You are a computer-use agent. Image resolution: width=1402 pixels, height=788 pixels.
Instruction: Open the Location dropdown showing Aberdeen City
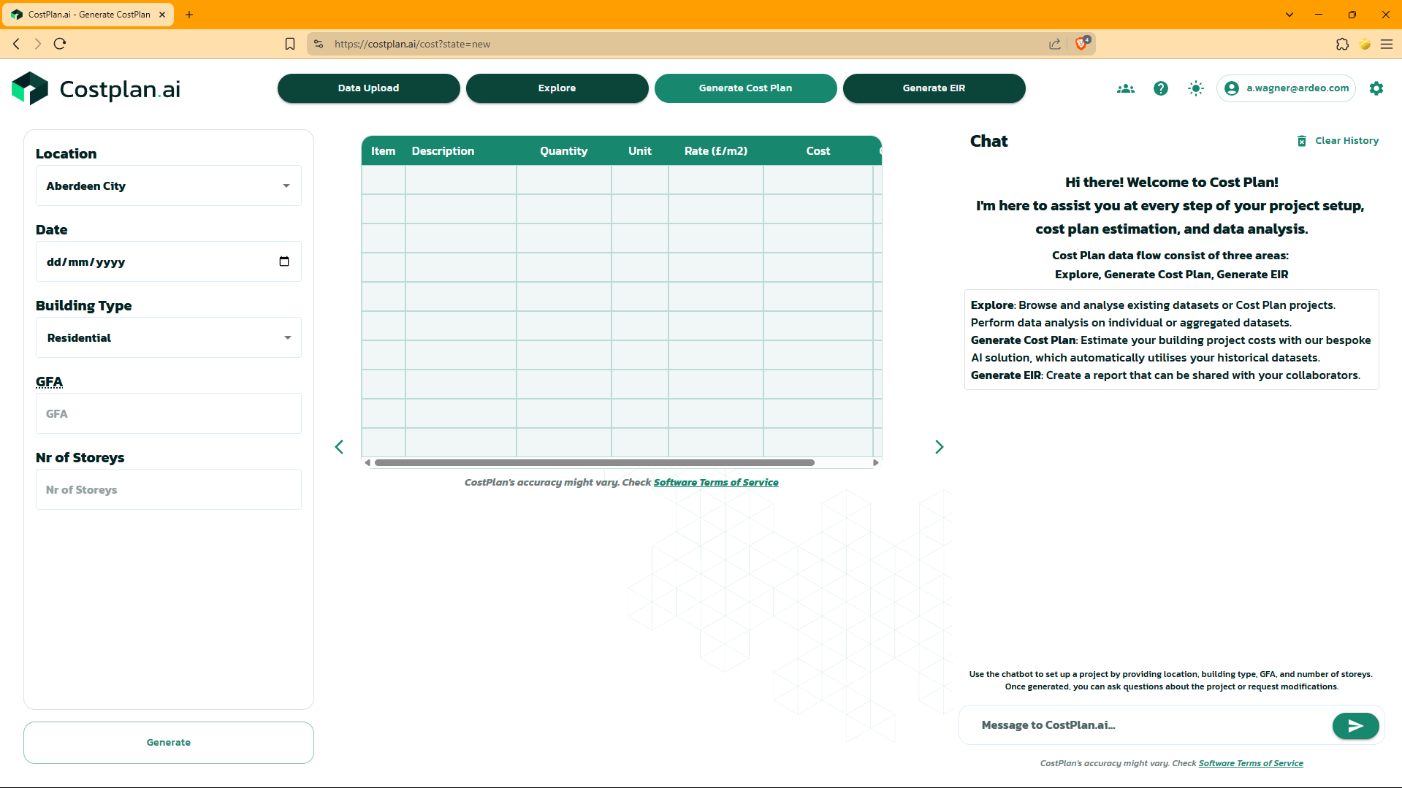168,185
